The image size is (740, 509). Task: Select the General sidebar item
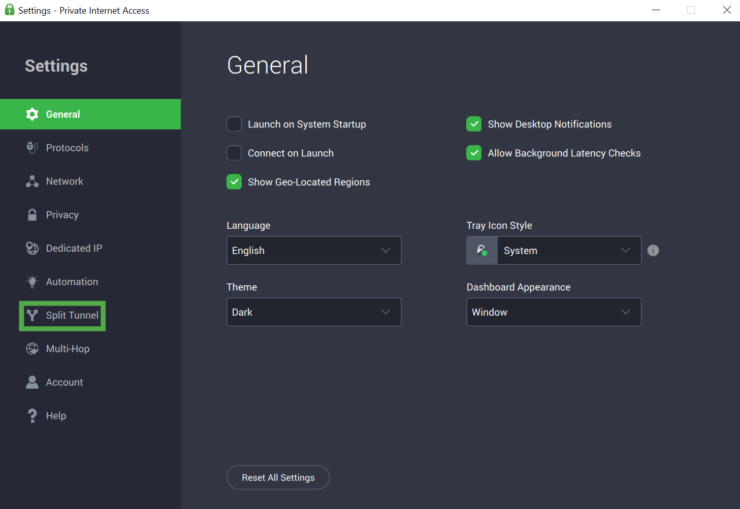pos(90,114)
